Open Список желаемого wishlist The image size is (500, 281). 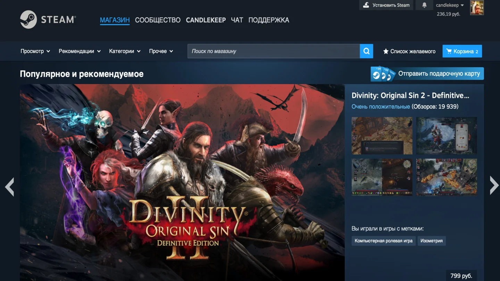click(x=409, y=51)
